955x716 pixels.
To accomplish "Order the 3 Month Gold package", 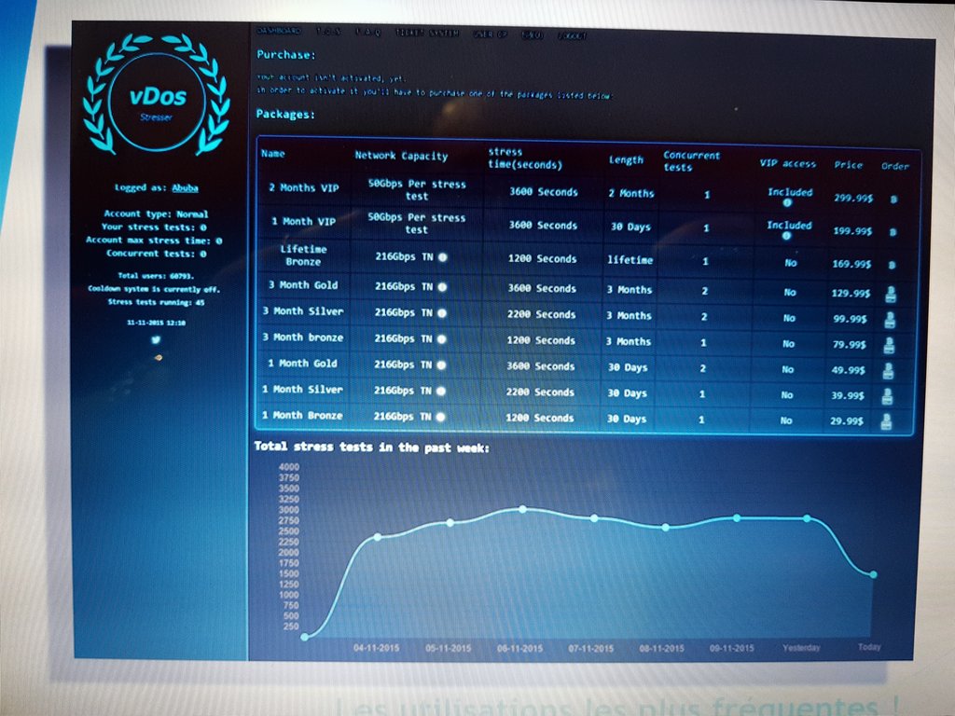I will pyautogui.click(x=891, y=294).
